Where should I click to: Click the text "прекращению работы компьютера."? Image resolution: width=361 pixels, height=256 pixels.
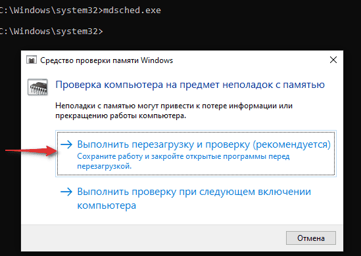tap(120, 116)
